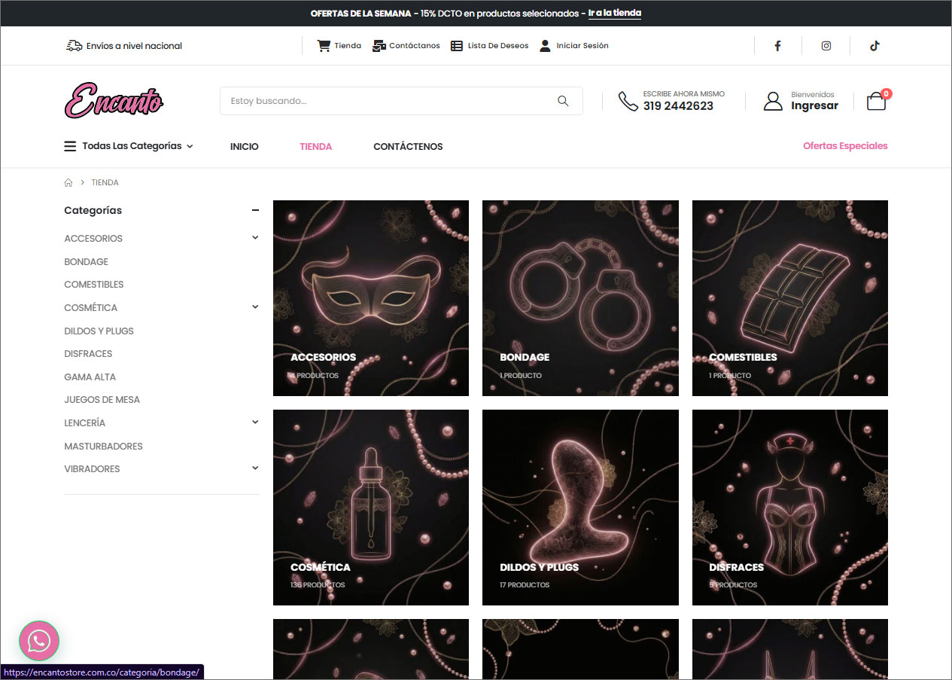Open the TikTok social icon
The height and width of the screenshot is (680, 952).
(874, 46)
